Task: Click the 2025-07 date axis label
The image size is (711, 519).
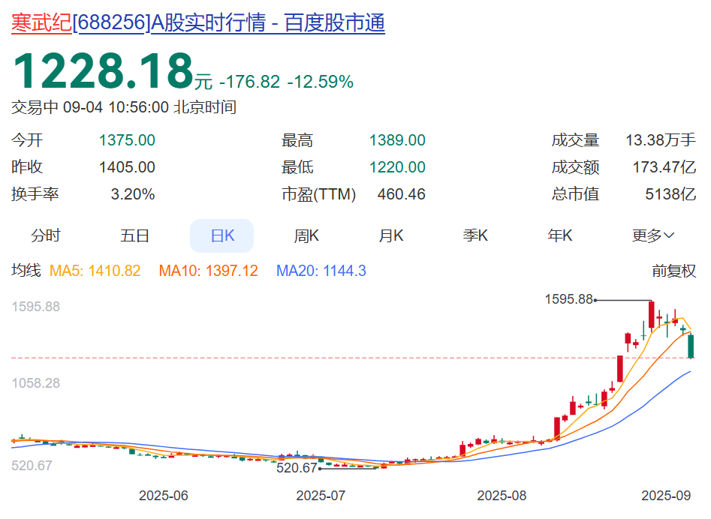Action: [x=321, y=496]
